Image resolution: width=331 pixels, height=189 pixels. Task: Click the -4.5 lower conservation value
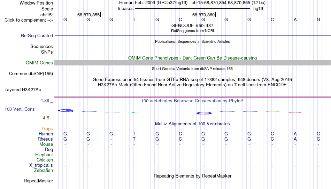tap(45, 118)
